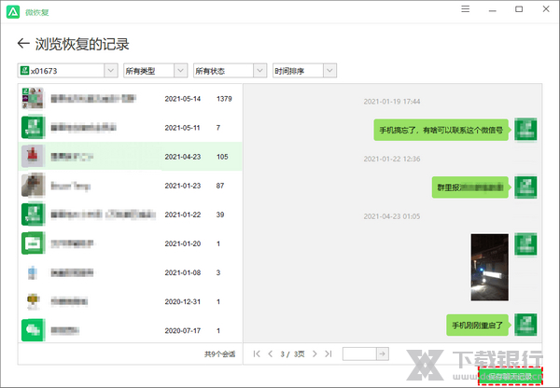The image size is (560, 388).
Task: Click avatar of the 2021-01-20 conversation
Action: click(x=33, y=243)
